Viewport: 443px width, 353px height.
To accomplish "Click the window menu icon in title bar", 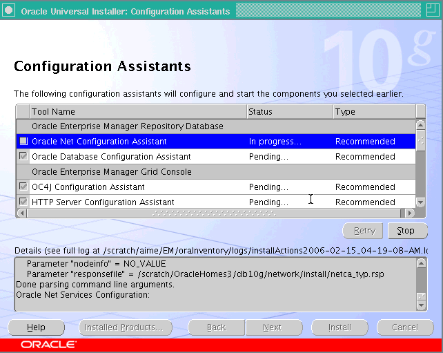I will [x=8, y=11].
